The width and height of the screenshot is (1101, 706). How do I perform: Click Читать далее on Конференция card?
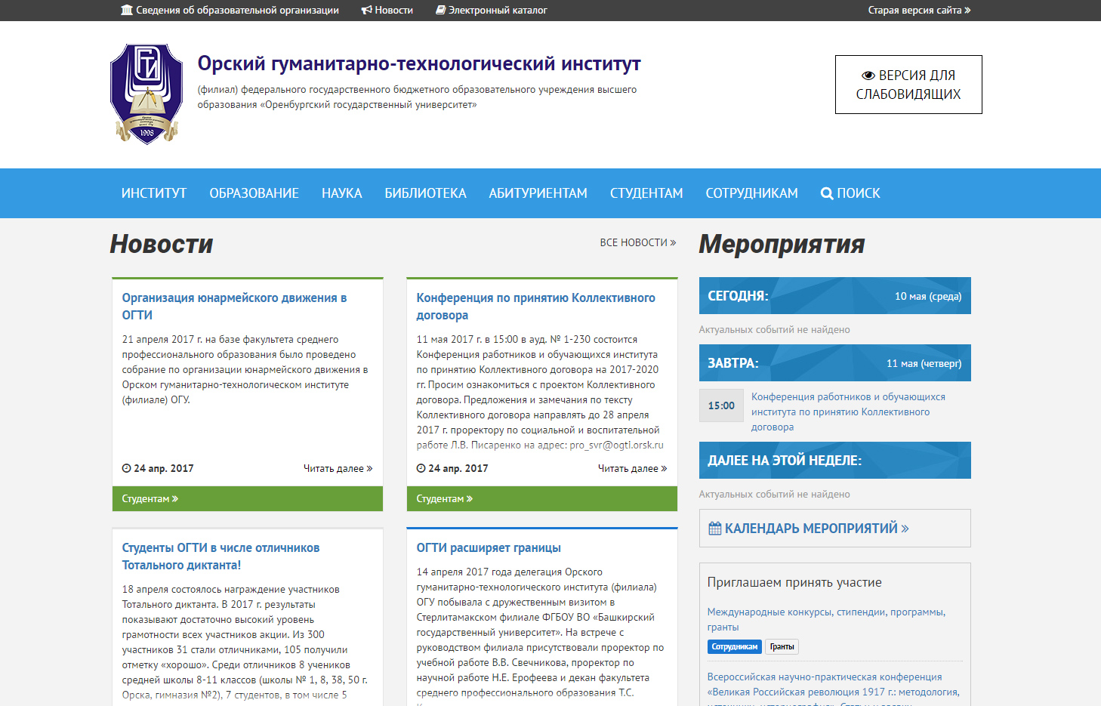pos(632,468)
